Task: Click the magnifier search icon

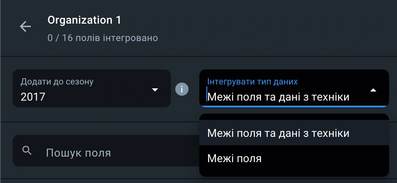Action: click(27, 150)
